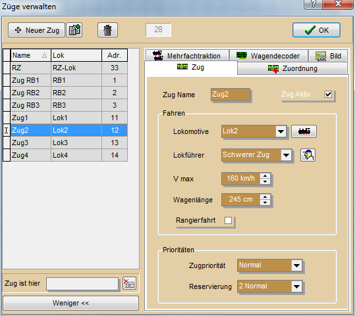Toggle the Zug Aktiv checkbox
Screen dimensions: 355x316
(328, 94)
